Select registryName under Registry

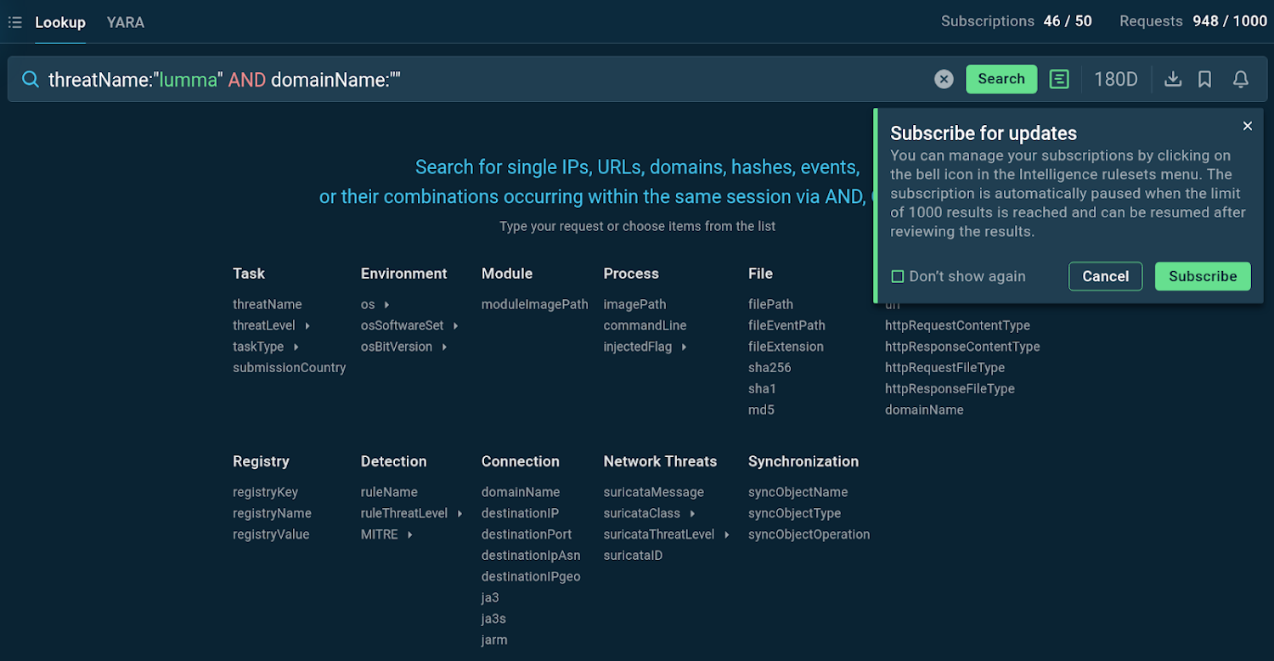(272, 513)
